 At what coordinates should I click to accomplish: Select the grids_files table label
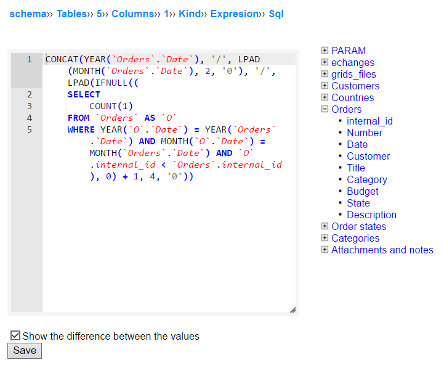click(353, 74)
